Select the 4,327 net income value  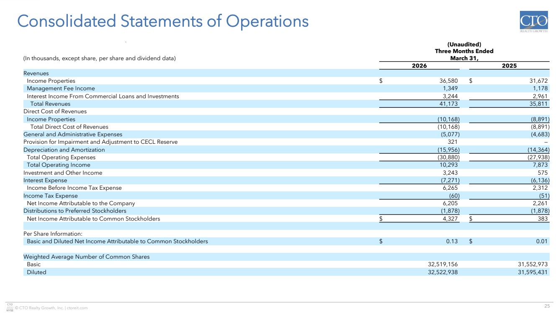coord(452,219)
